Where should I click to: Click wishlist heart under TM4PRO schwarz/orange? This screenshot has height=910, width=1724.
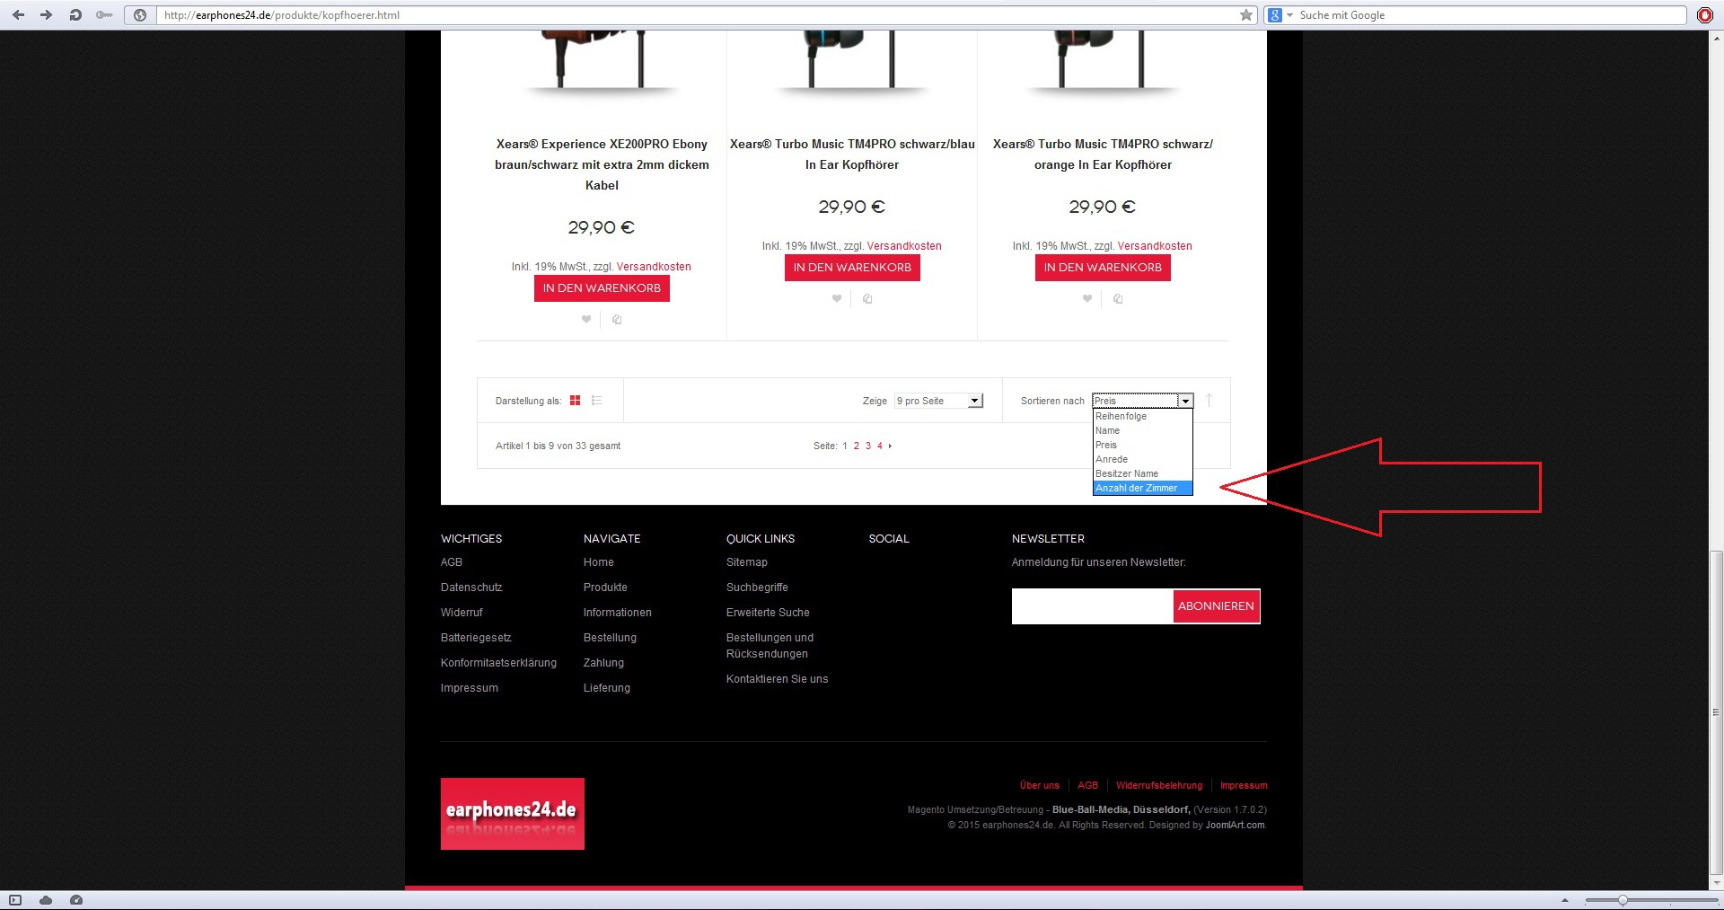1087,299
